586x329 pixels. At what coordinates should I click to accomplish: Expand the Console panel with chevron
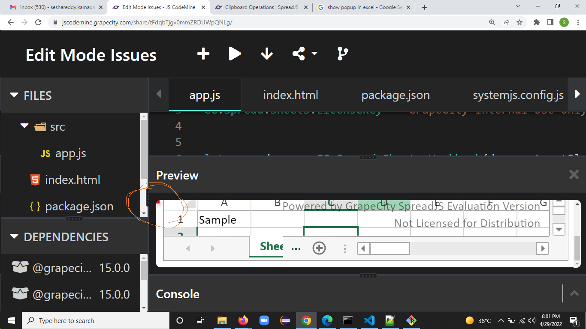574,293
